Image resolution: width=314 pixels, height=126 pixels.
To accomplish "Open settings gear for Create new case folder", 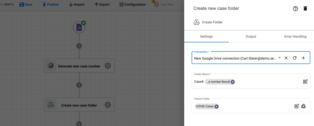I will [x=108, y=105].
